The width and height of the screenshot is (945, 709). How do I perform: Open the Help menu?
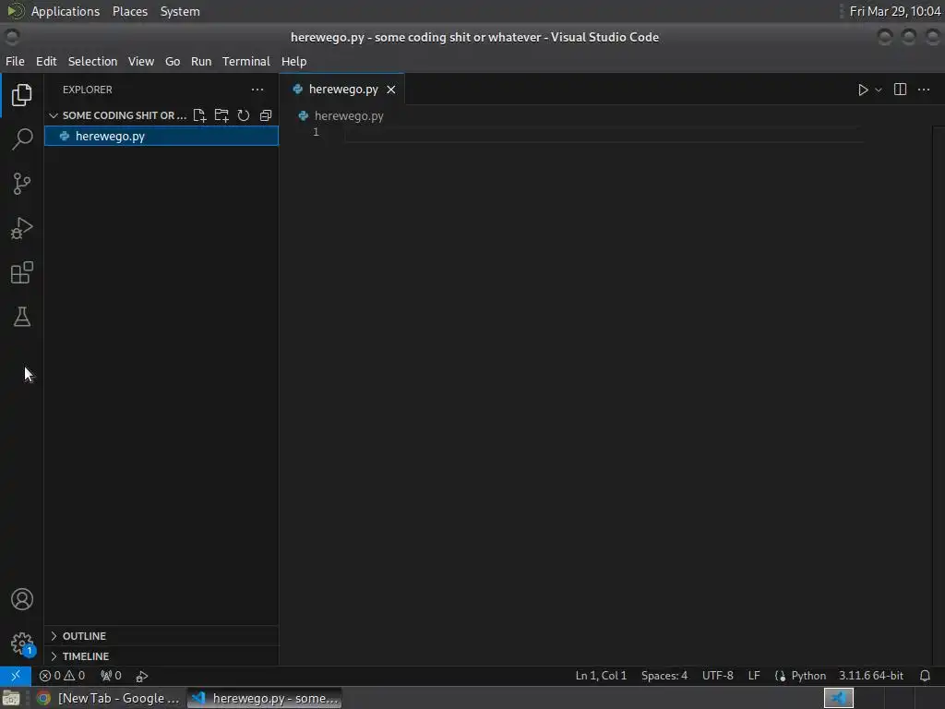click(x=293, y=62)
